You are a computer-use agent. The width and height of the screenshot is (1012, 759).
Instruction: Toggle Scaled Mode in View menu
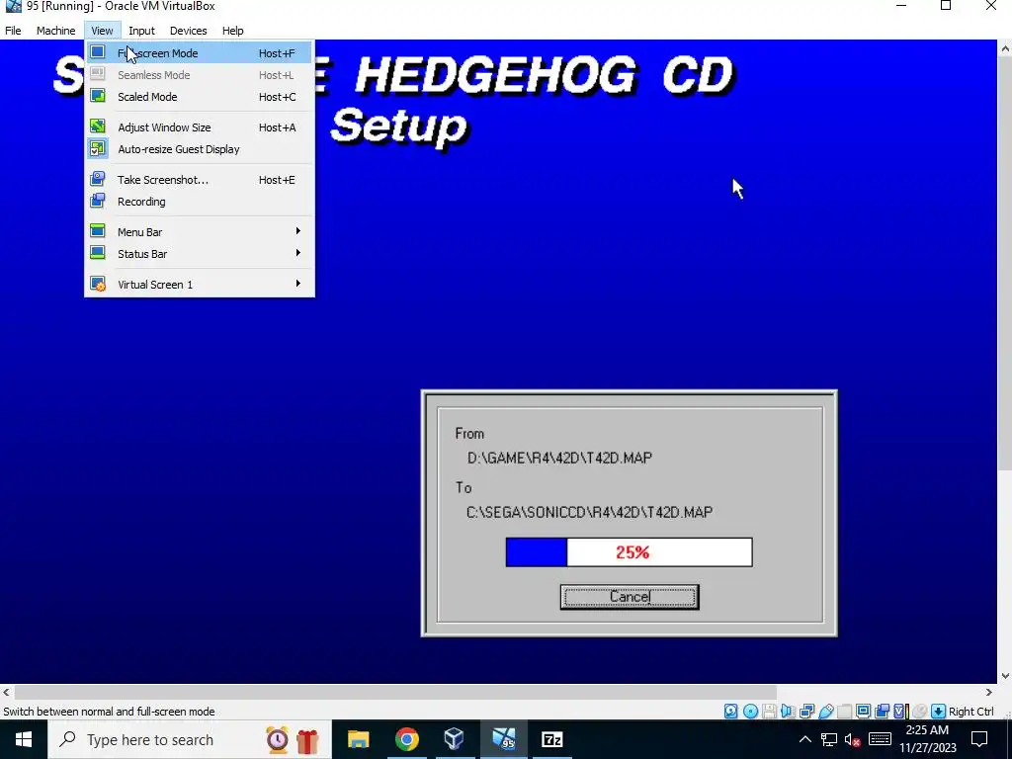(x=200, y=97)
